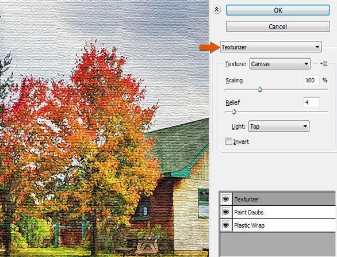Open the Texture Canvas dropdown
Image resolution: width=337 pixels, height=257 pixels.
coord(280,64)
